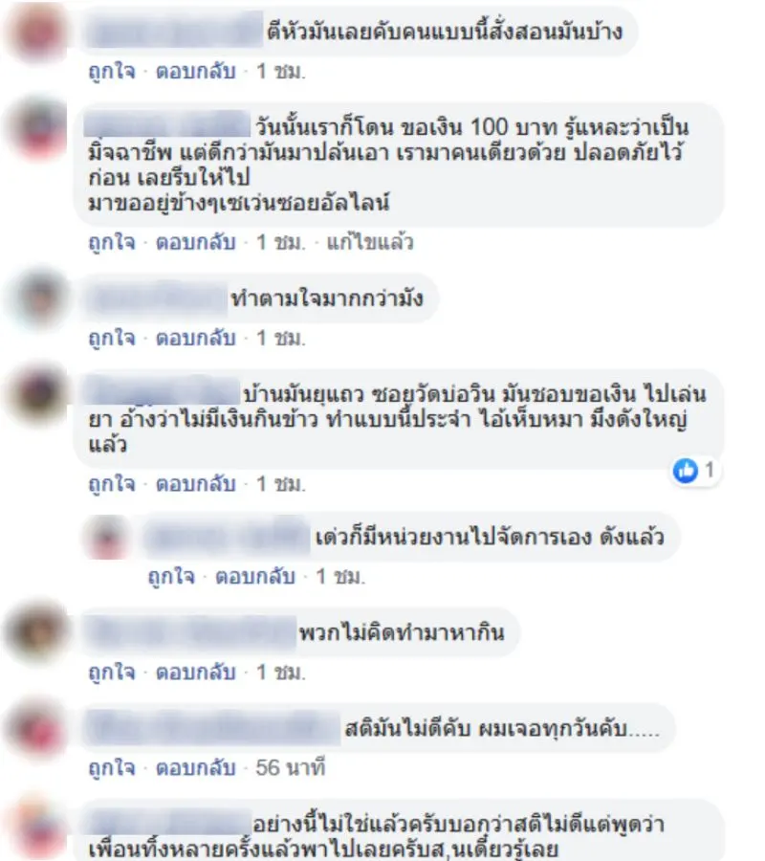Open profile picture beside 'ตีหัวมันเลยคับ' comment

(36, 32)
